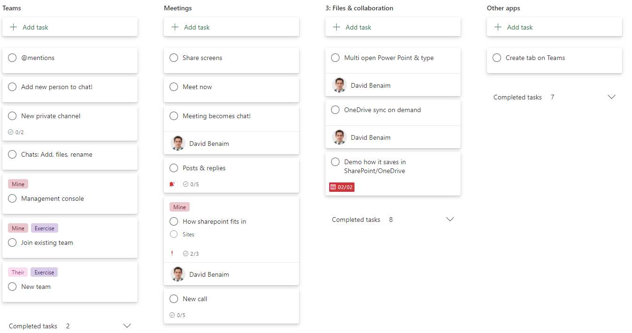Click purple Exercise label on Join existing team
This screenshot has height=333, width=632.
[45, 228]
